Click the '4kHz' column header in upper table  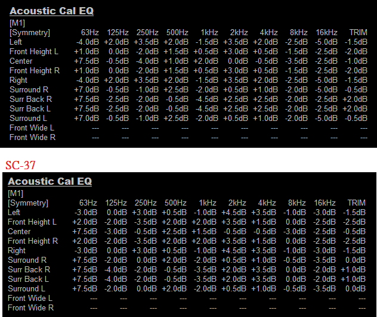(x=269, y=32)
